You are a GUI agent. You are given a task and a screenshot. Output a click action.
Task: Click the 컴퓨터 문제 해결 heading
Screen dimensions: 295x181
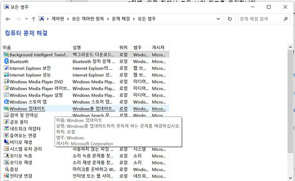[26, 33]
